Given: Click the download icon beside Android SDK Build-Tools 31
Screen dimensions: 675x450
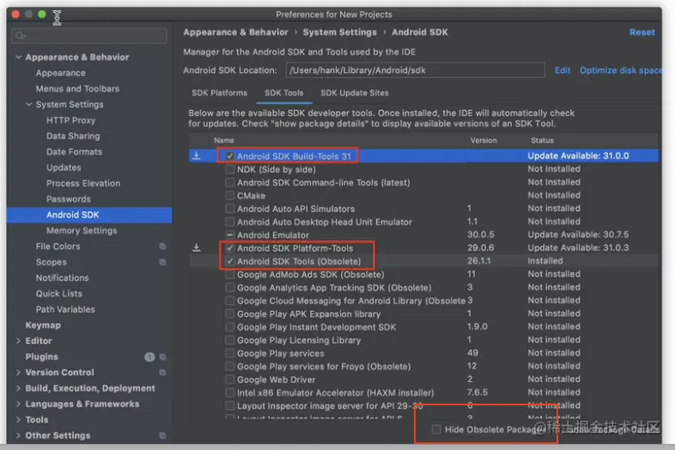Looking at the screenshot, I should click(197, 156).
